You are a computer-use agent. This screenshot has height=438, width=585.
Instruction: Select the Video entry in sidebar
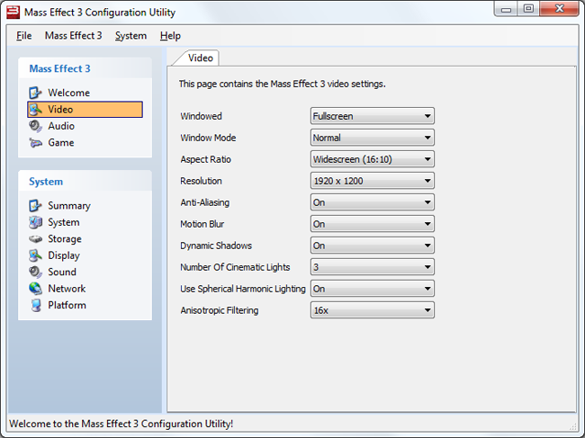pos(85,110)
